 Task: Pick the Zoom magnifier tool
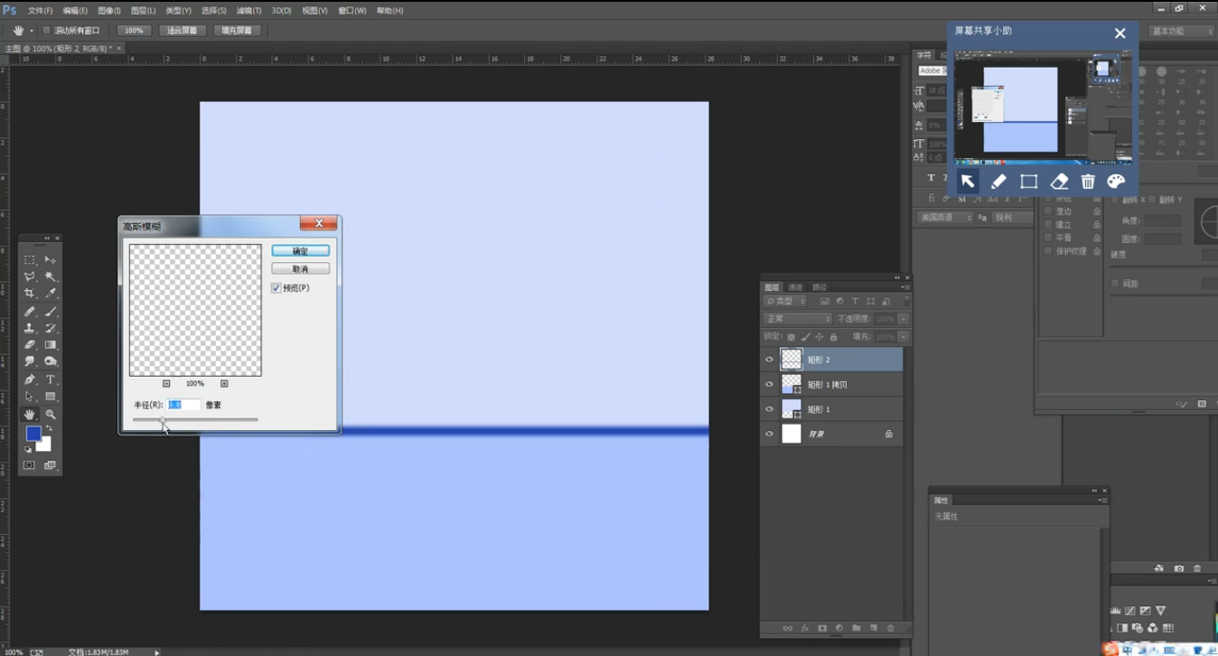pos(51,415)
